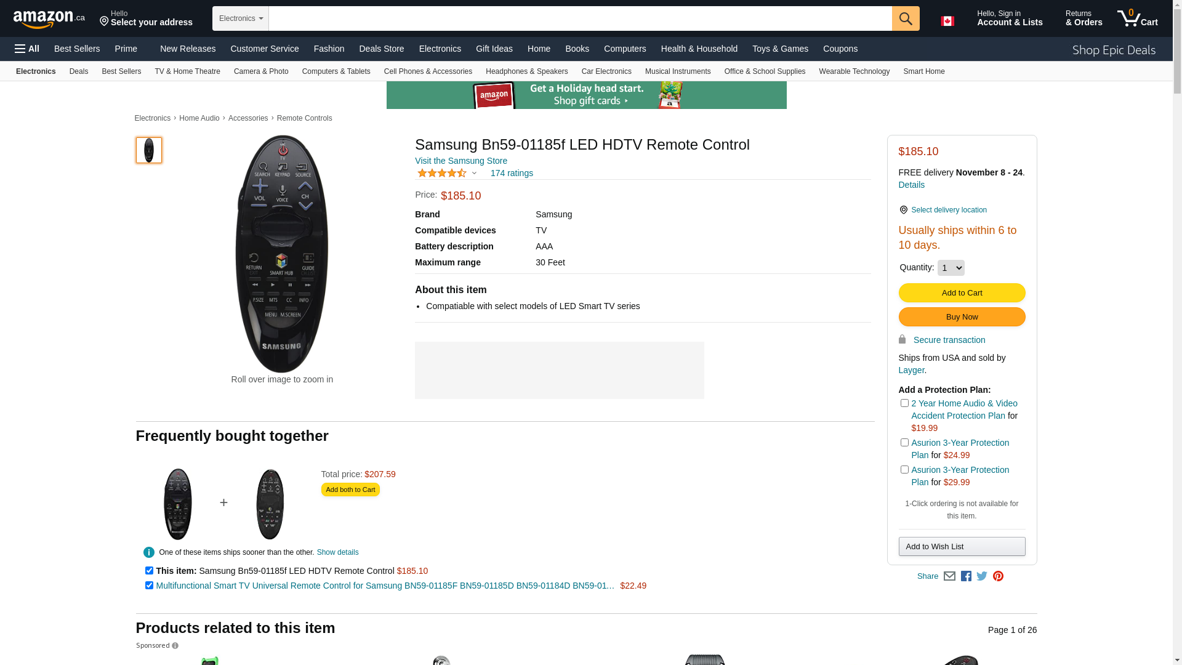Uncheck the Multifunctional Universal Remote item

[149, 586]
